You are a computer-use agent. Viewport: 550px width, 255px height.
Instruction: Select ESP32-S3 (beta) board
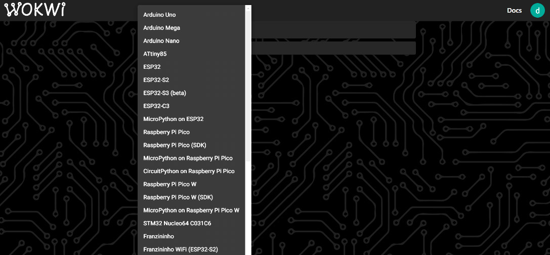(192, 93)
